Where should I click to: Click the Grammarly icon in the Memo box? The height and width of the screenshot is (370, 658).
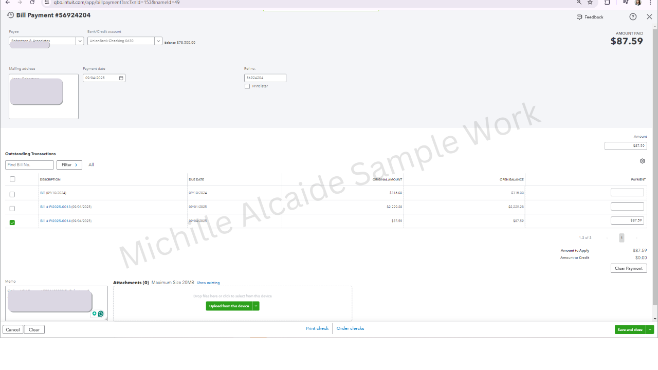tap(101, 313)
